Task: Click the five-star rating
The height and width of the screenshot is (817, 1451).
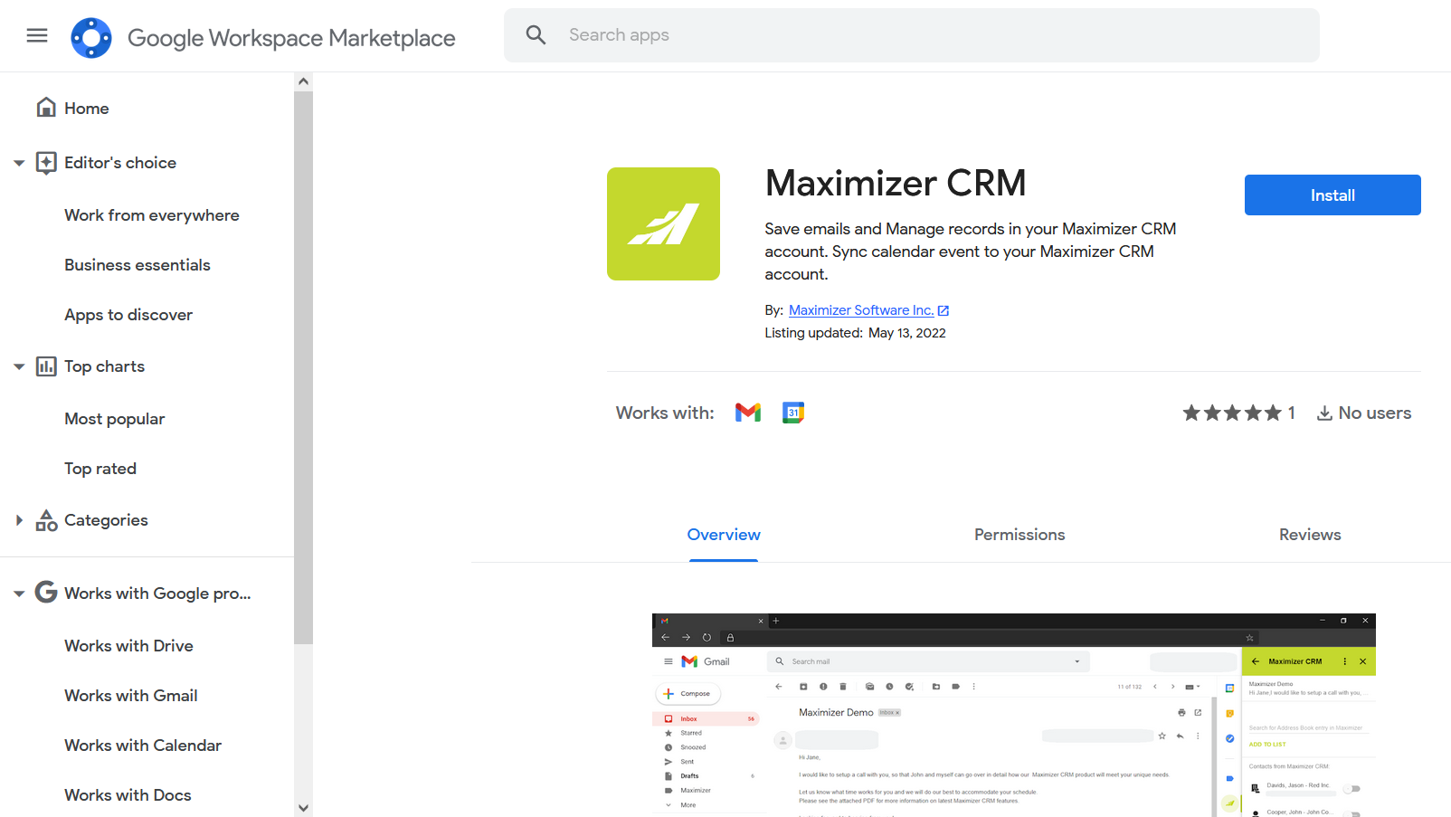Action: pos(1232,413)
